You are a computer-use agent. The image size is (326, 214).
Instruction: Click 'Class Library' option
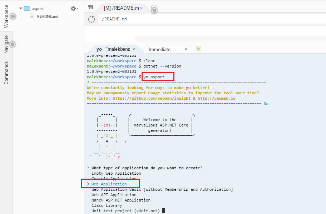pos(107,205)
